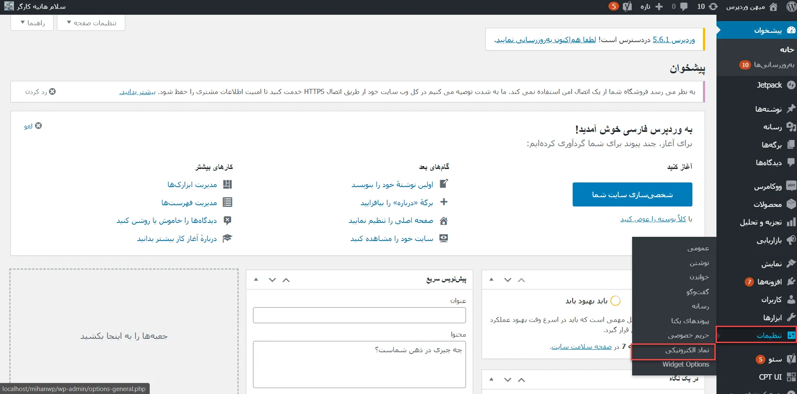Select خانه submenu under dashboard

[x=787, y=49]
